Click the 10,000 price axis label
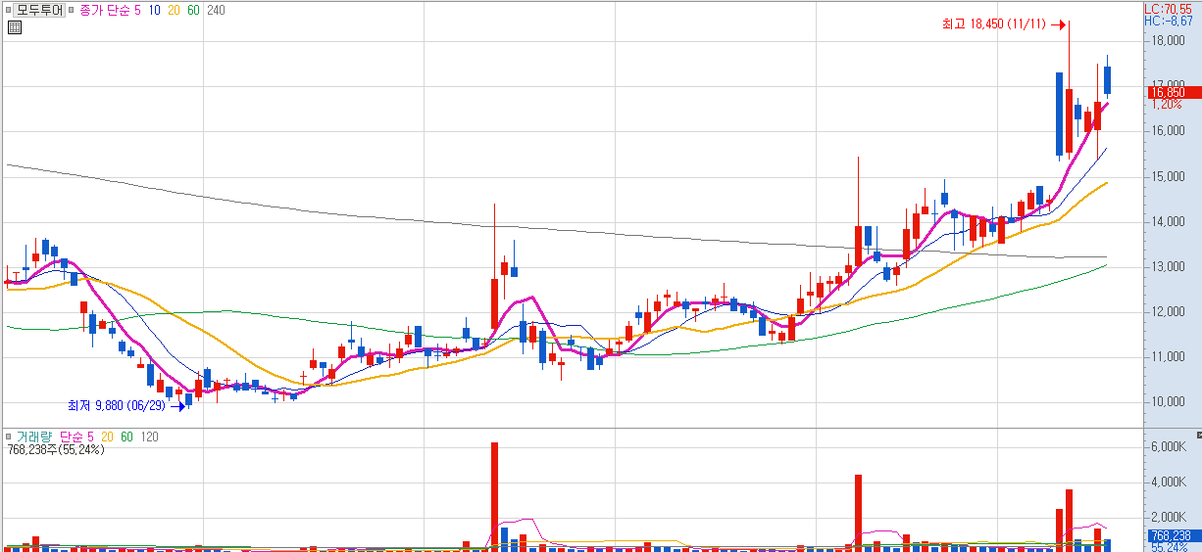Image resolution: width=1202 pixels, height=552 pixels. [1169, 402]
